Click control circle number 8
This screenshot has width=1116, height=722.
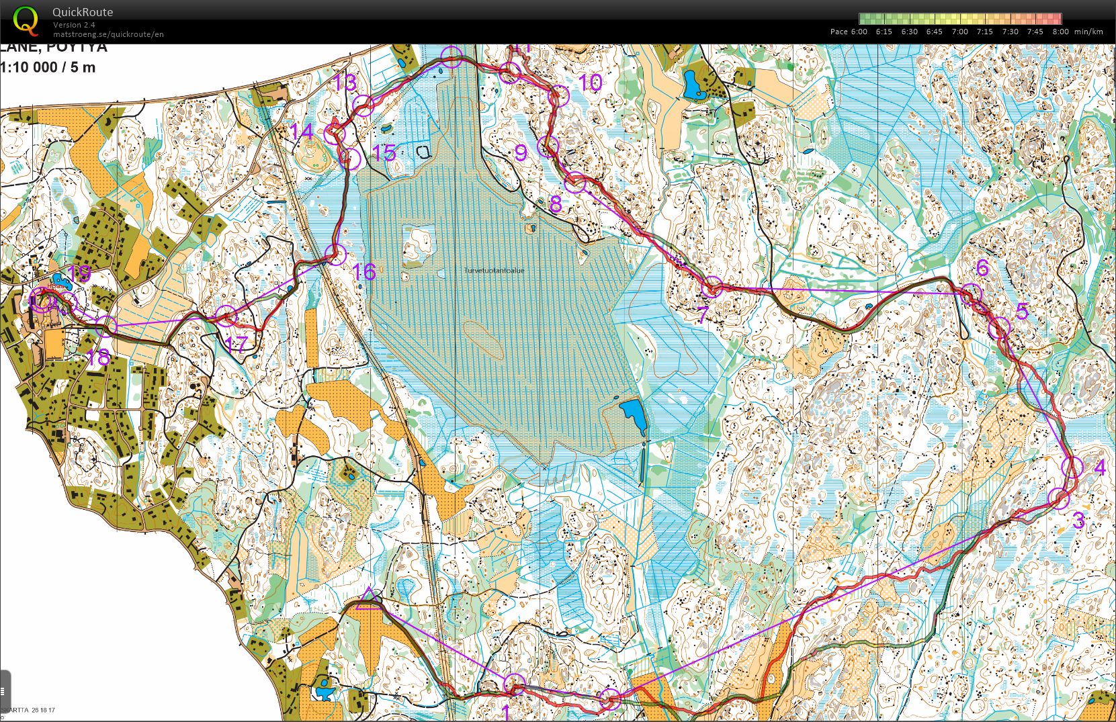tap(574, 183)
